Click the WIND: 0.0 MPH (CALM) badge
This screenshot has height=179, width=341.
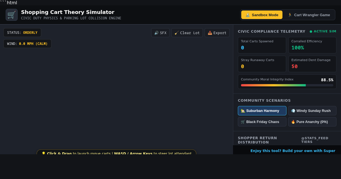[27, 44]
